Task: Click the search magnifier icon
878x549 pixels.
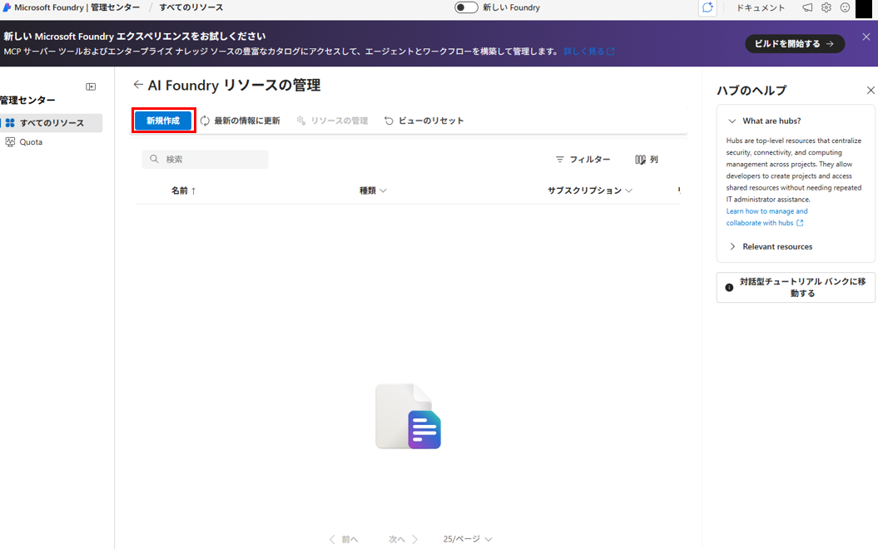Action: [154, 160]
